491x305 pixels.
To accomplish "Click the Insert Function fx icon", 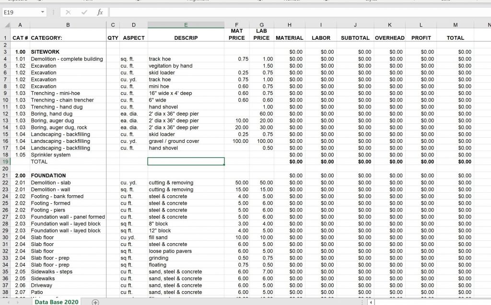I will tap(100, 12).
